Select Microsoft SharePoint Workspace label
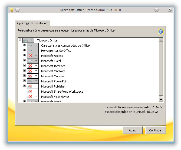This screenshot has height=150, width=181. pos(62,92)
